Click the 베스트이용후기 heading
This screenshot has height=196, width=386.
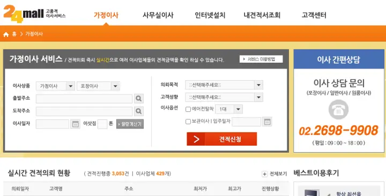pos(316,173)
